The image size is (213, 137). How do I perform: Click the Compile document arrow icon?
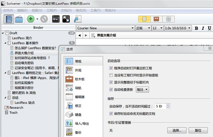pos(78,19)
